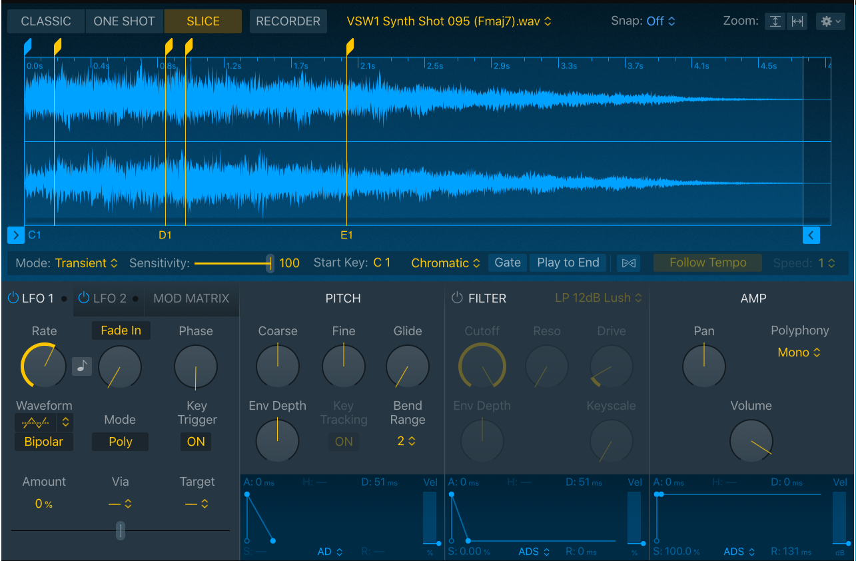The image size is (856, 561).
Task: Switch to One Shot mode tab
Action: (x=125, y=21)
